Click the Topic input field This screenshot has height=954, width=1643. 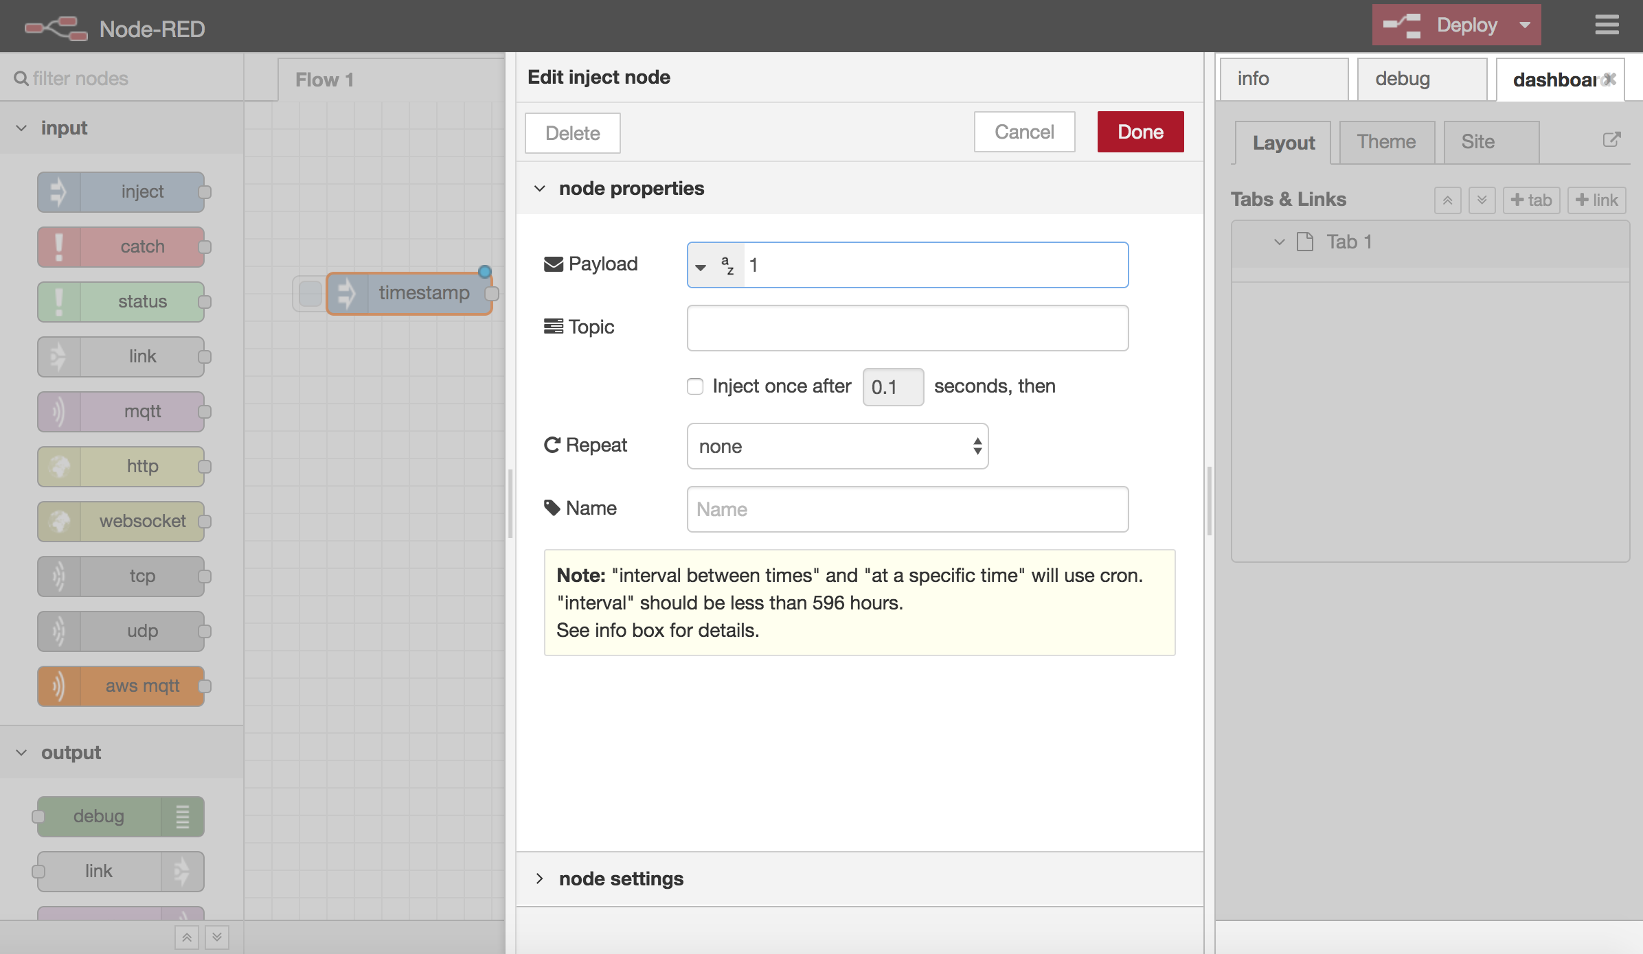click(907, 328)
